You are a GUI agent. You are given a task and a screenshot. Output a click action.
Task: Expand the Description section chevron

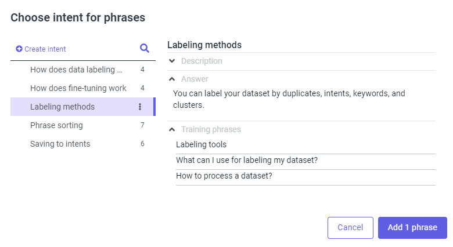172,61
